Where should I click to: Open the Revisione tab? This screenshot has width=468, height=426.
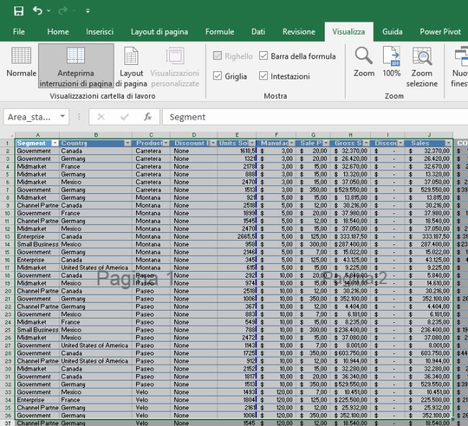pos(299,32)
